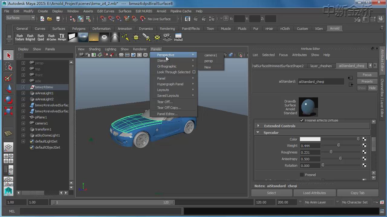Click the Select button at bottom

point(272,193)
